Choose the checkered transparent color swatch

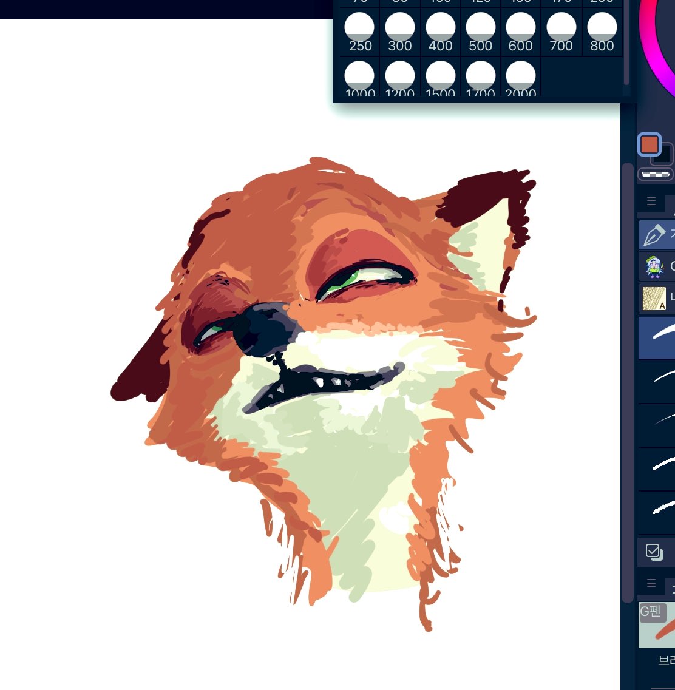point(655,174)
